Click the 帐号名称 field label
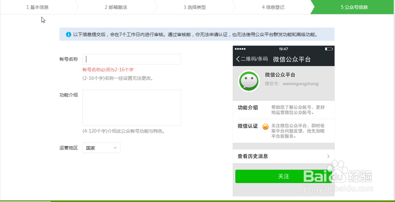 68,59
